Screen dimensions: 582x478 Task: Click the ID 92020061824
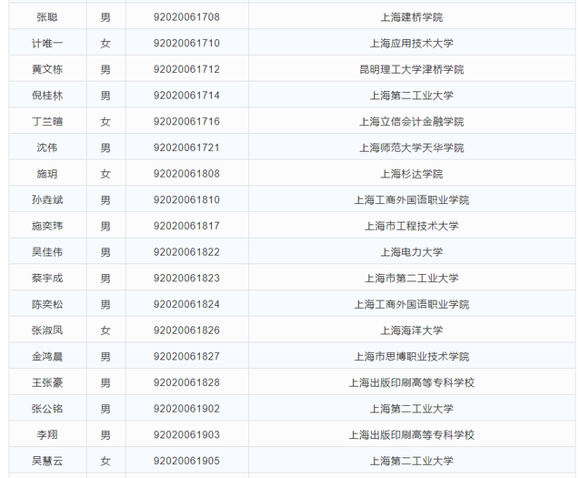pos(186,304)
